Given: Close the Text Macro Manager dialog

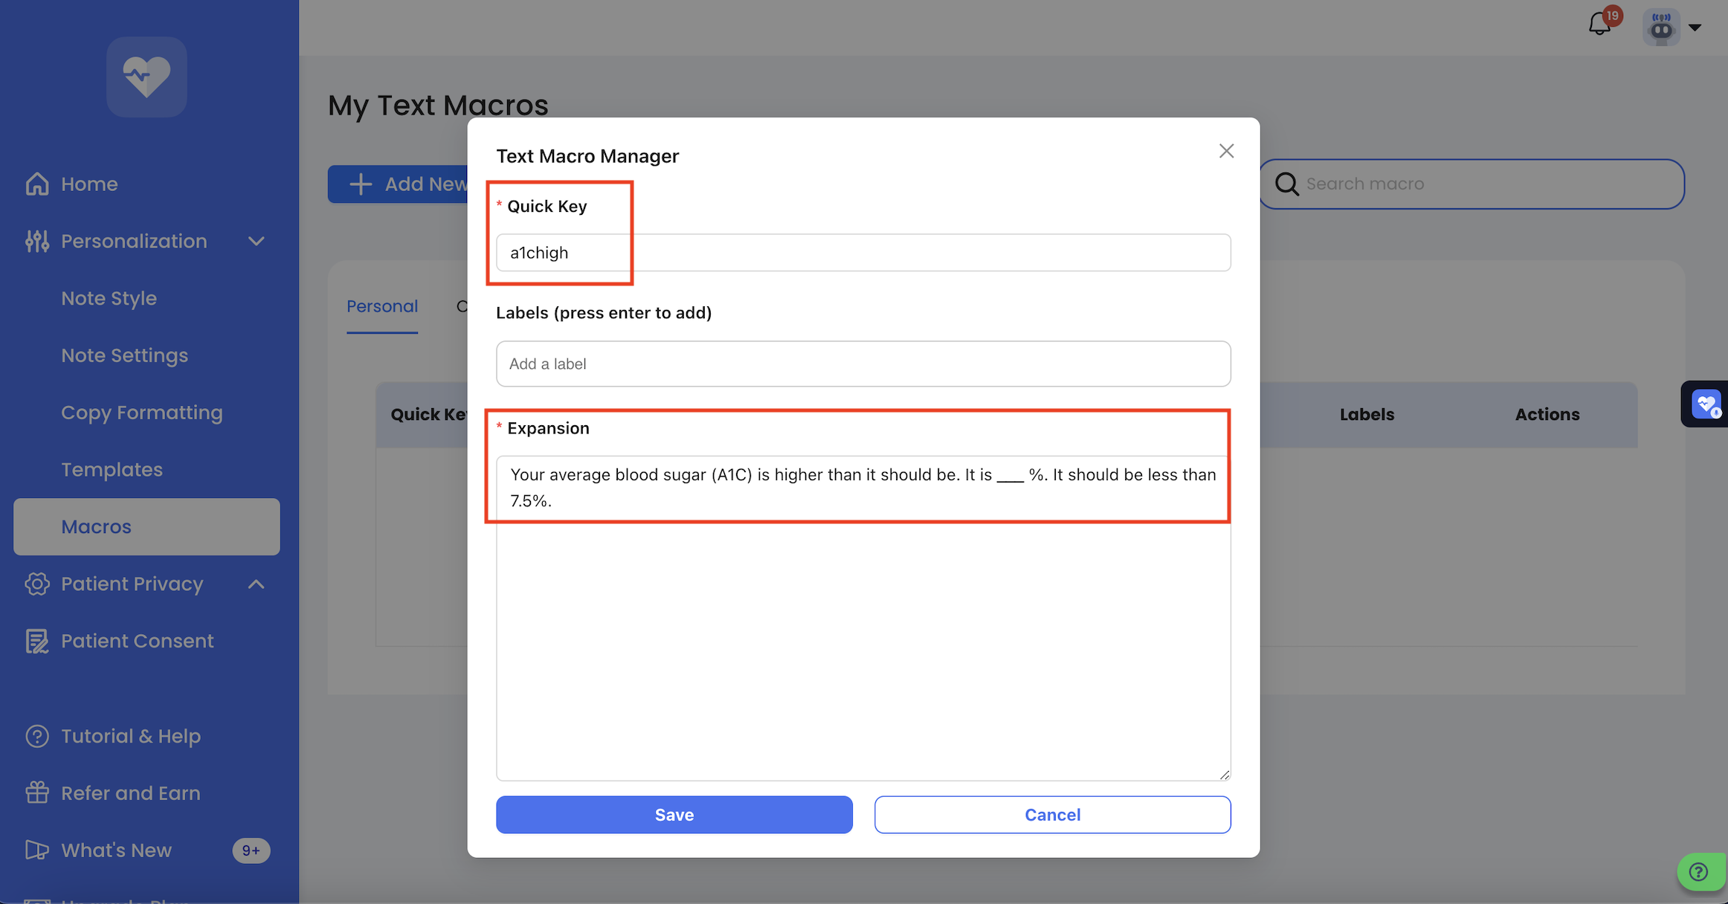Looking at the screenshot, I should [x=1226, y=151].
